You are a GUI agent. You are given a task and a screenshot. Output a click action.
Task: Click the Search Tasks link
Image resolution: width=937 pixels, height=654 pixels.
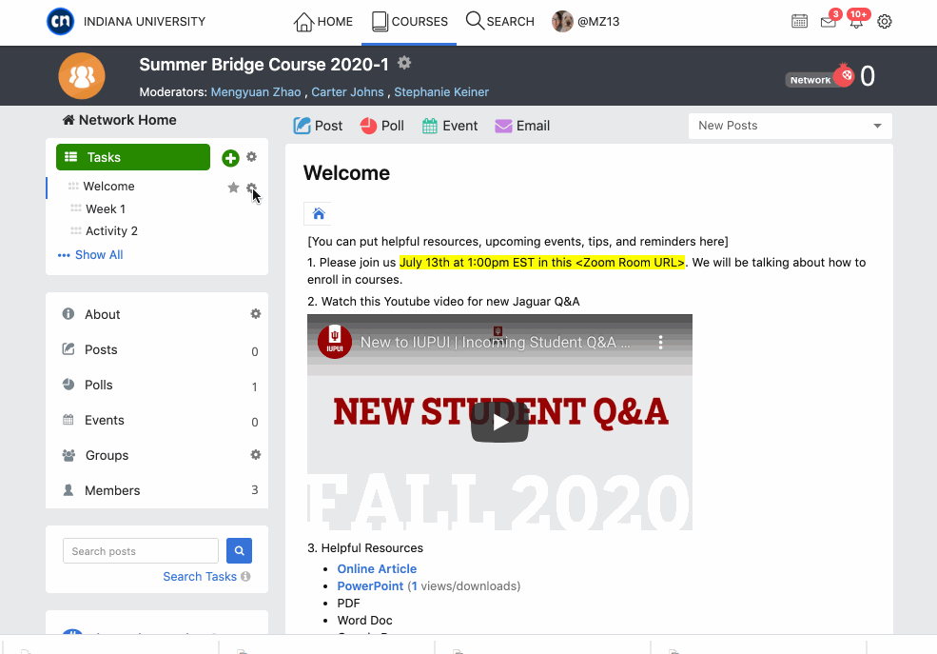[x=200, y=576]
